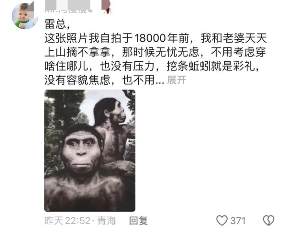Like the comment with the heart icon
The height and width of the screenshot is (236, 287).
point(222,220)
